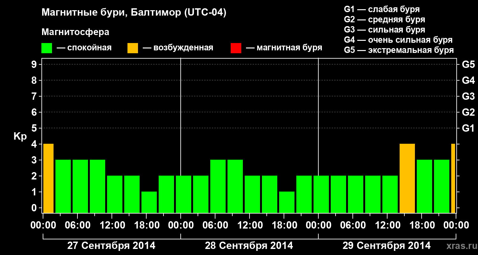
Task: Click the '27 Сентября 2014' date label
Action: pos(111,246)
